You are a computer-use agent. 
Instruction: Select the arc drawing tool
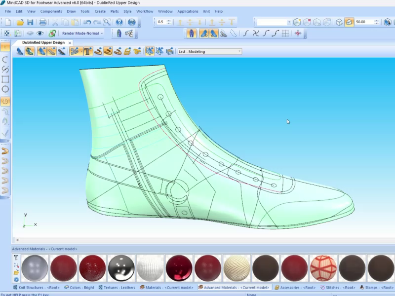tap(5, 59)
